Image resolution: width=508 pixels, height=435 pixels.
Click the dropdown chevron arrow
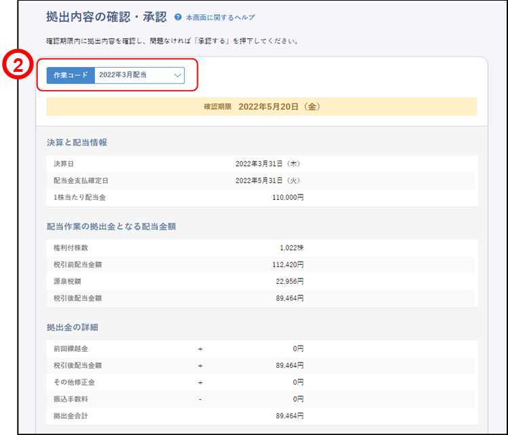pos(177,75)
